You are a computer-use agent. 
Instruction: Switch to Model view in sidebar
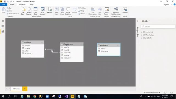point(3,32)
